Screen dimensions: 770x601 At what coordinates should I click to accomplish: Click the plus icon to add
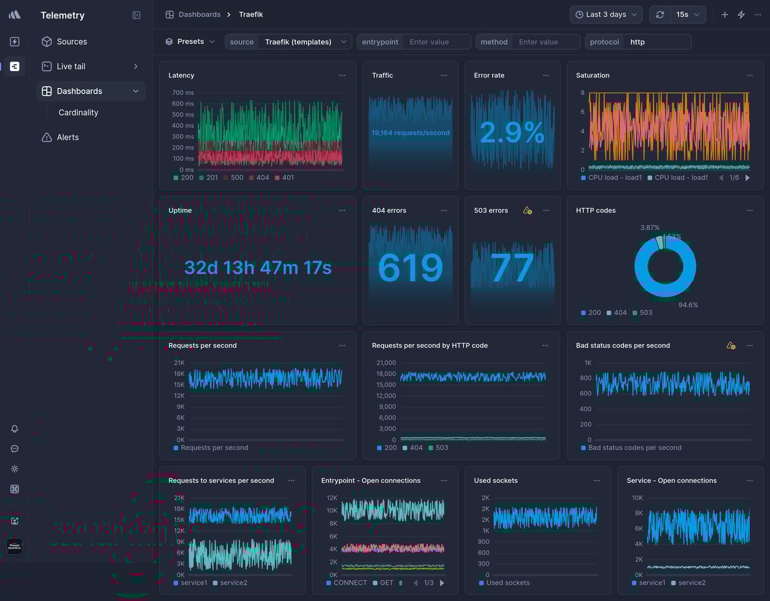725,14
